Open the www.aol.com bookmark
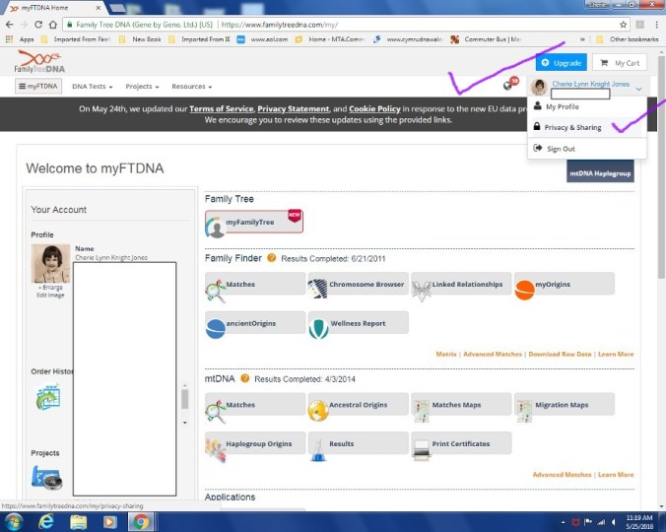 pos(263,39)
